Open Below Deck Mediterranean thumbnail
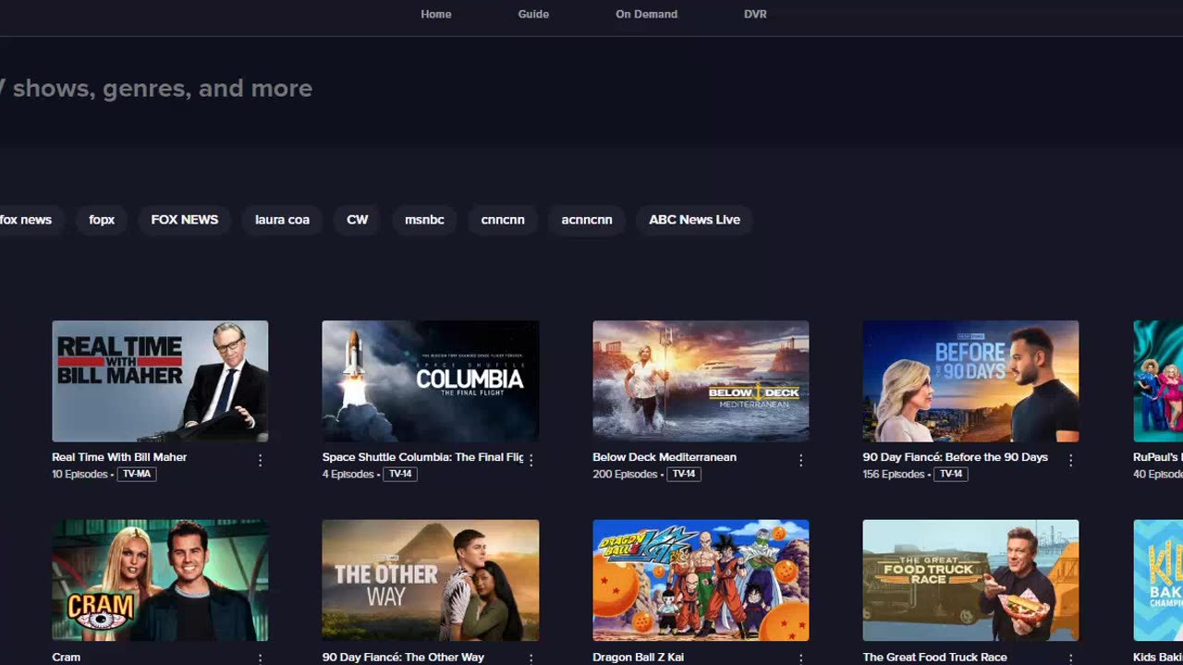The image size is (1183, 665). [x=701, y=381]
